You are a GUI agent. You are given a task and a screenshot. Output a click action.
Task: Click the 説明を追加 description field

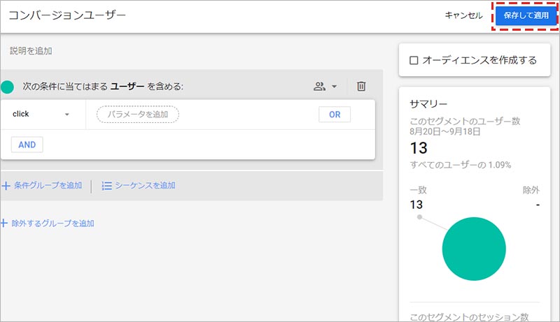click(31, 51)
